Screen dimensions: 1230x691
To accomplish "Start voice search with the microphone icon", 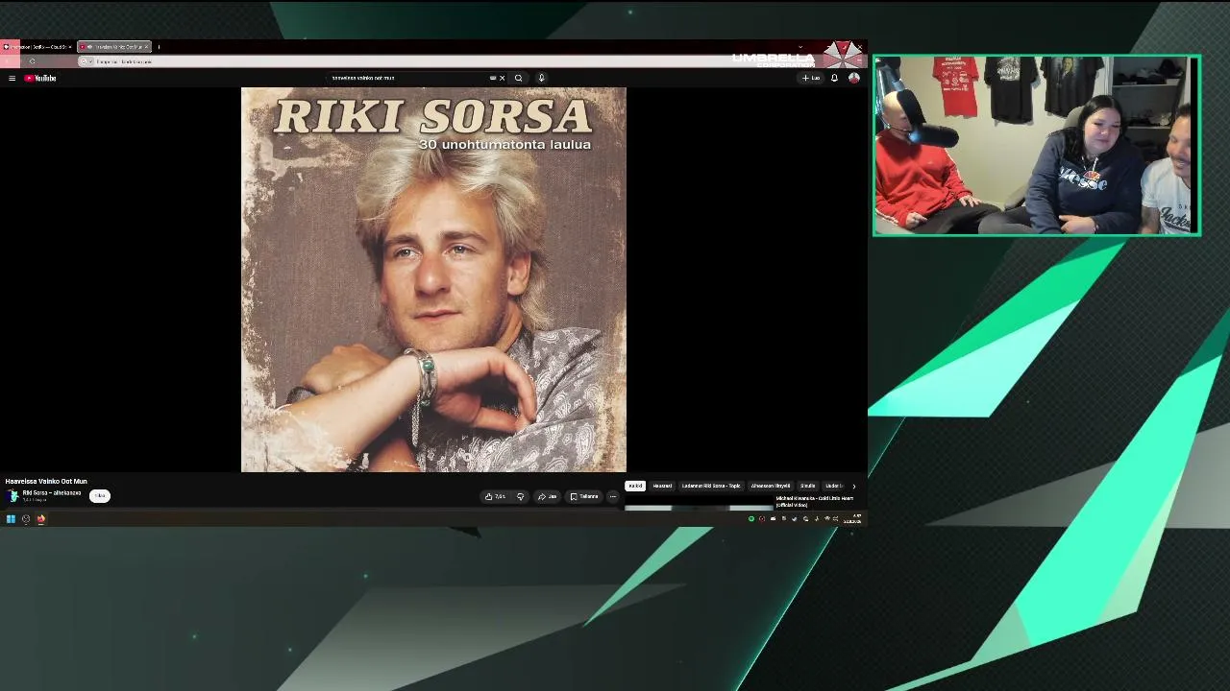I will 542,78.
